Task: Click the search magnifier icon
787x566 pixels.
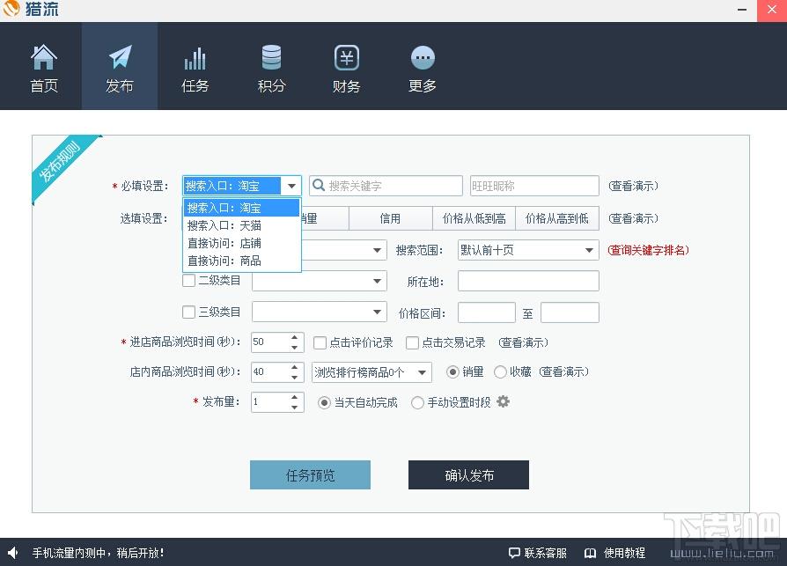Action: click(x=319, y=186)
